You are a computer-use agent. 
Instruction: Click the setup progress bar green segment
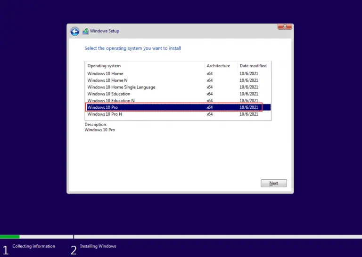(10, 236)
